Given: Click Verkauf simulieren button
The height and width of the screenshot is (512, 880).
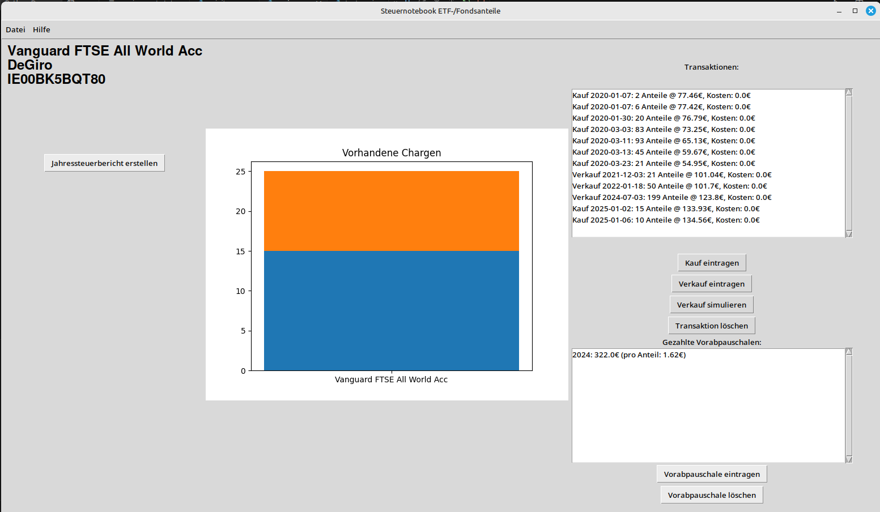Looking at the screenshot, I should [x=712, y=305].
